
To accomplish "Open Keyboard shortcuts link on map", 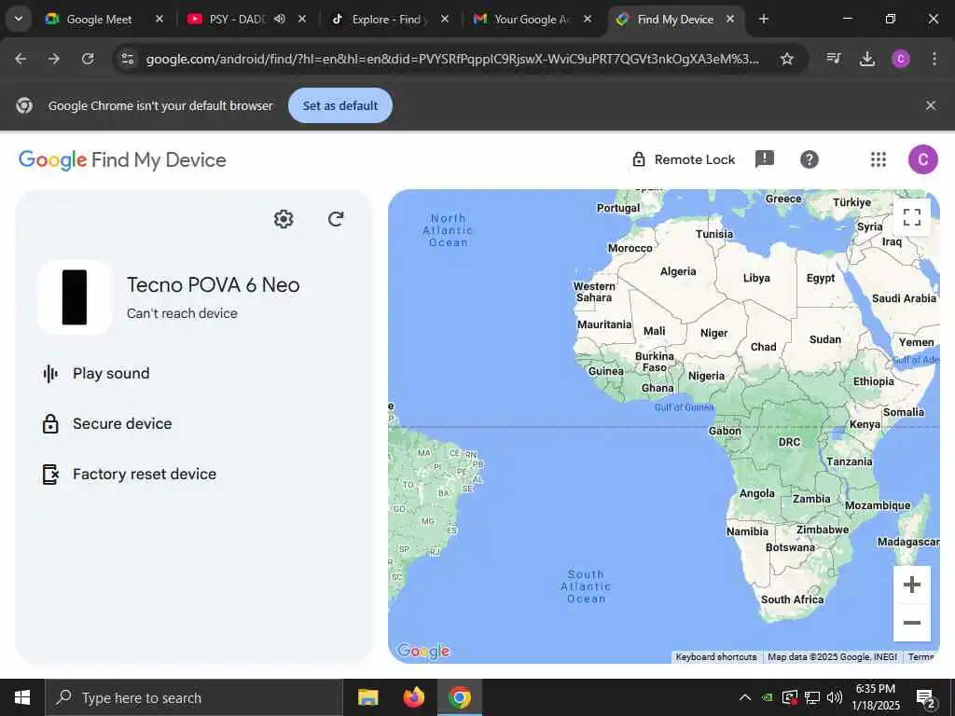I will pyautogui.click(x=716, y=657).
